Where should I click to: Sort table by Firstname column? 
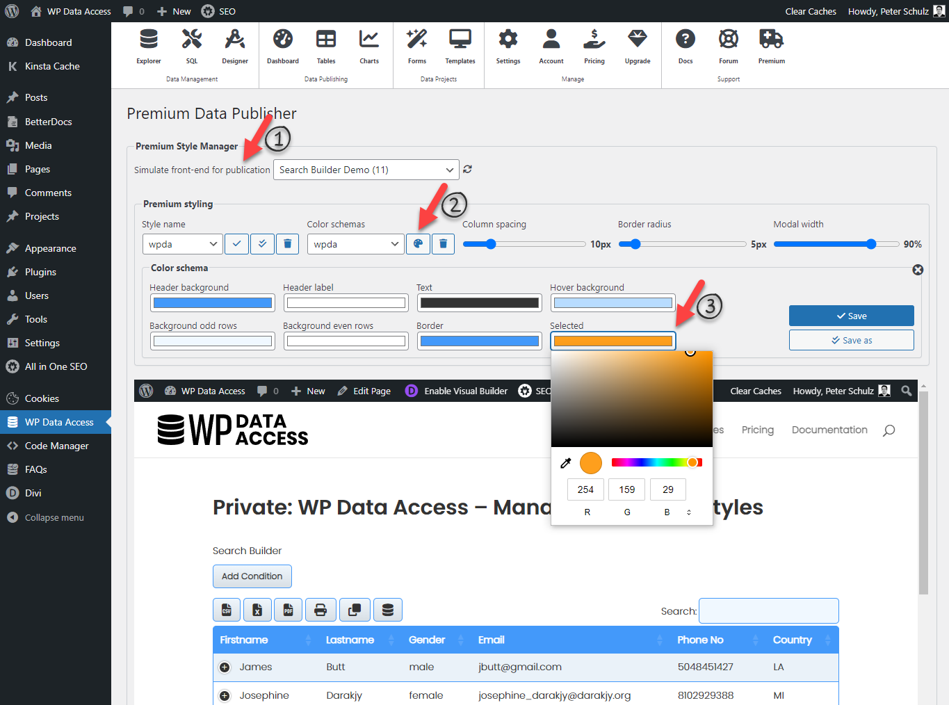(x=266, y=640)
